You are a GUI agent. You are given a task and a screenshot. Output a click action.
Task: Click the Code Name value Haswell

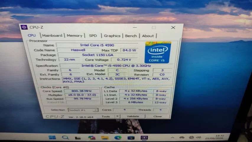[x=78, y=50]
